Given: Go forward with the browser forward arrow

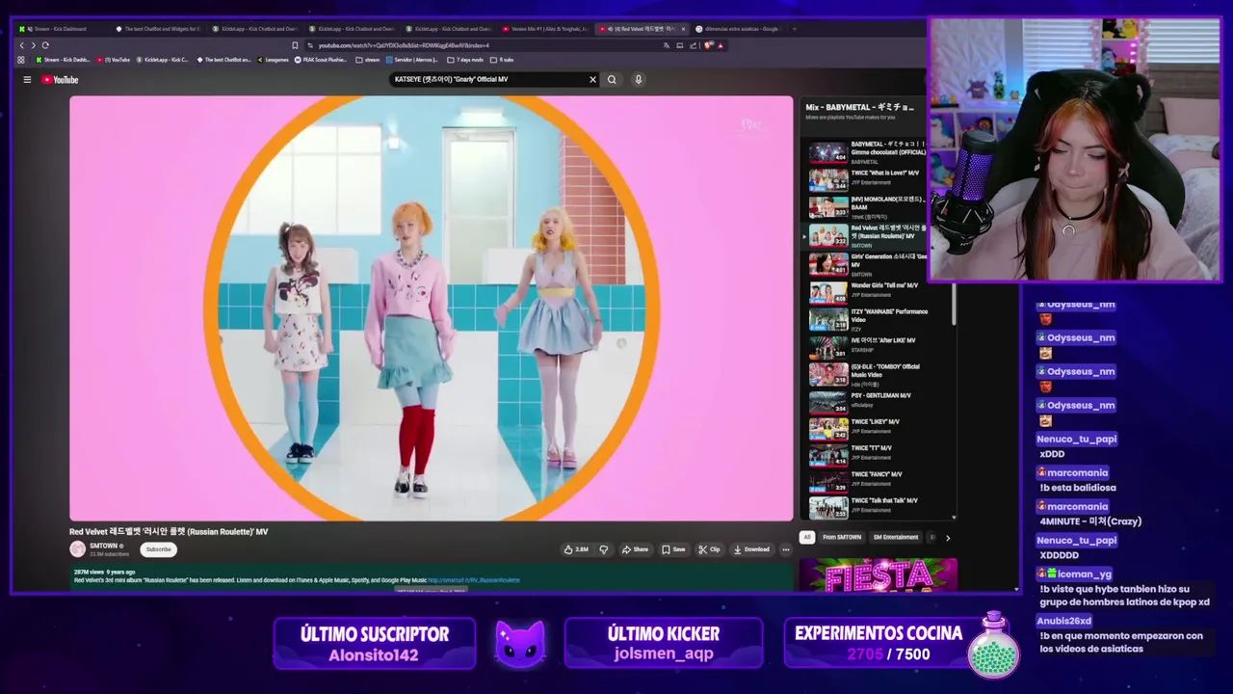Looking at the screenshot, I should pyautogui.click(x=33, y=45).
